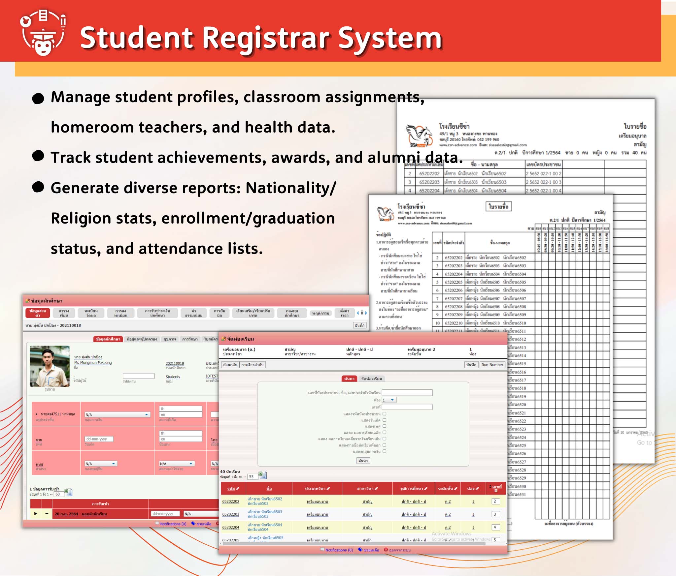Click the trash icon in the เลขที่ column header
Screen dimensions: 676x576
(x=495, y=491)
